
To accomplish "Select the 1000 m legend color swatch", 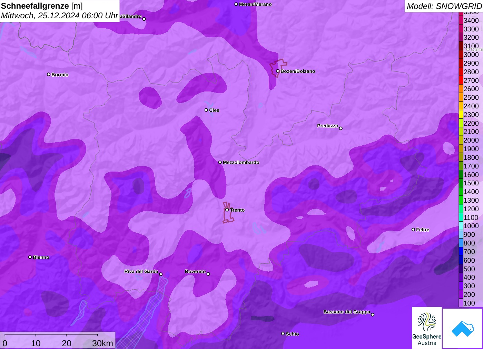I will coord(461,226).
